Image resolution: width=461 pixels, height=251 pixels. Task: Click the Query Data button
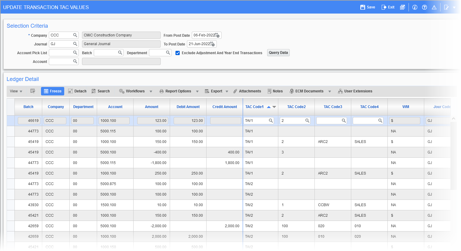278,53
